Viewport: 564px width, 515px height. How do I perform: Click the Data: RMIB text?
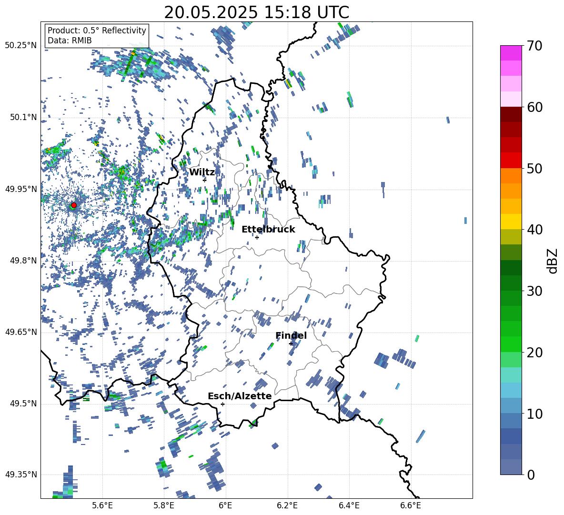[x=70, y=40]
